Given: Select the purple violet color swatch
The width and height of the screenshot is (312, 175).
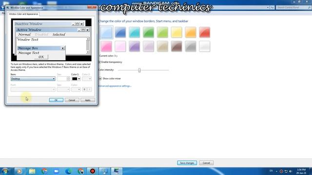Looking at the screenshot, I should 135,46.
